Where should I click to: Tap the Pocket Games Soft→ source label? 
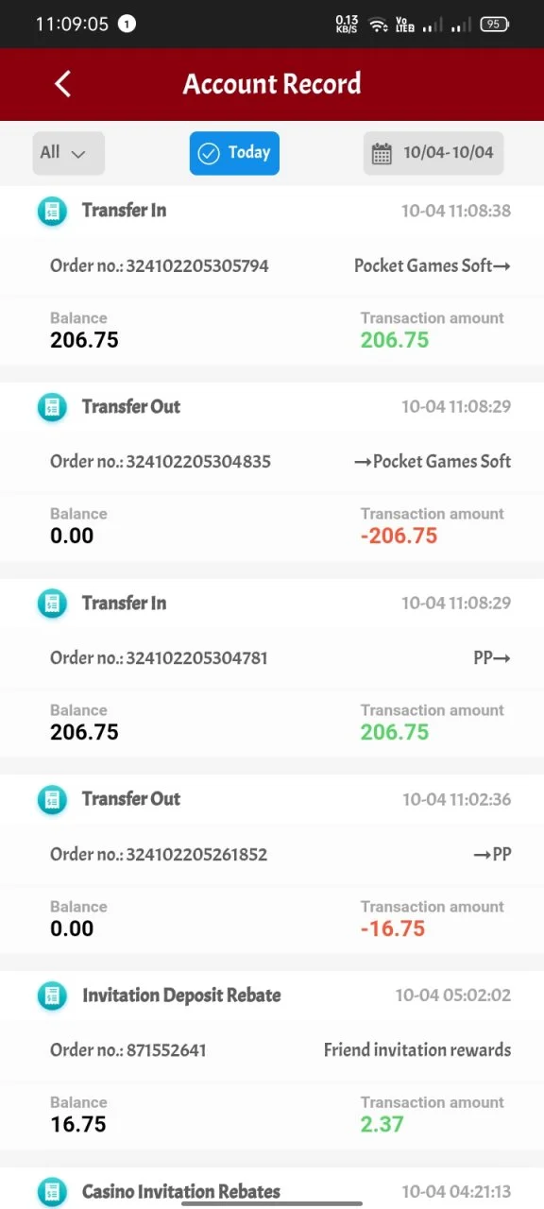pos(433,266)
